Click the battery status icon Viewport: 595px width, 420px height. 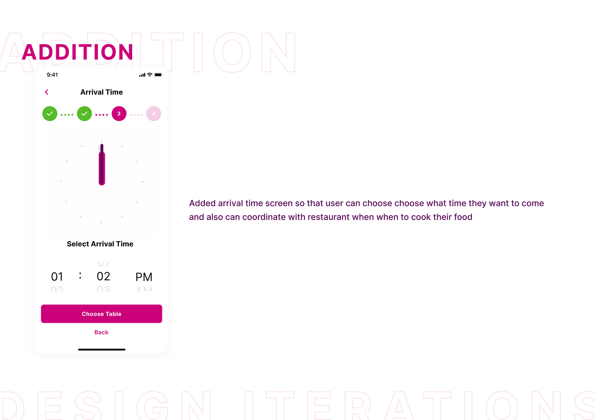pos(158,75)
